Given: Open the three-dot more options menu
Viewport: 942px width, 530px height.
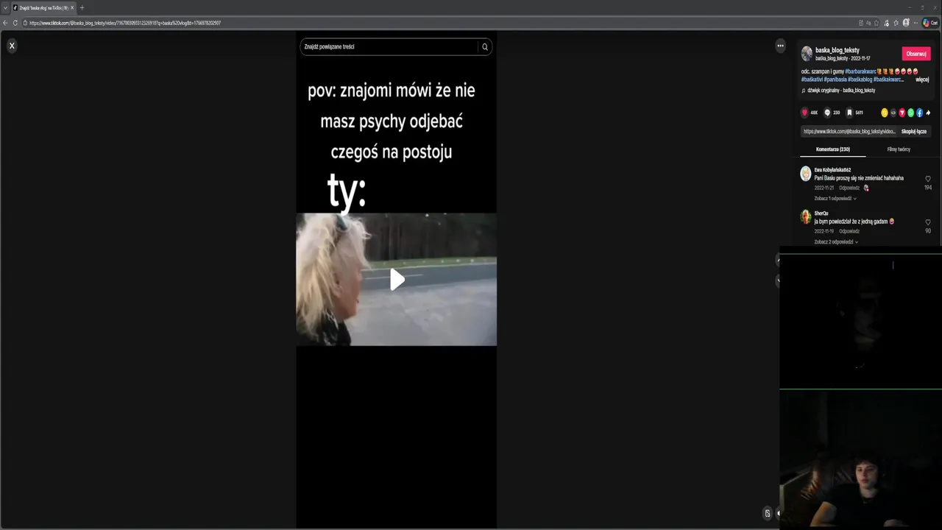Looking at the screenshot, I should click(x=780, y=46).
